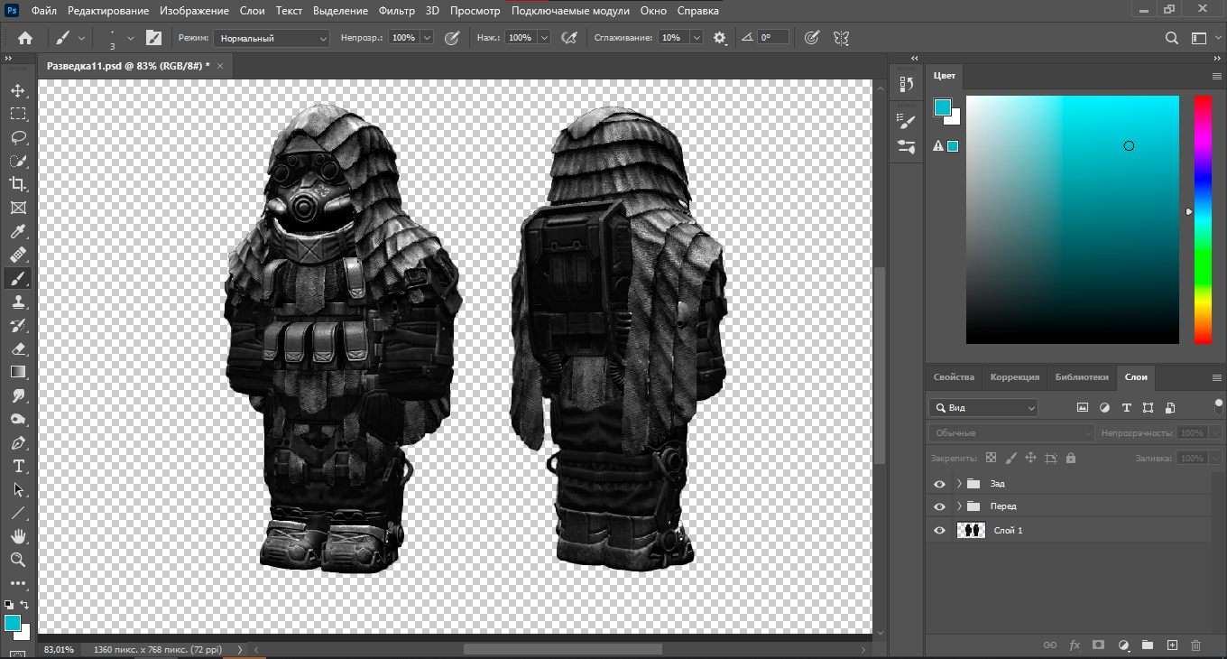Select the Rectangular Marquee tool
The height and width of the screenshot is (659, 1227).
[17, 114]
